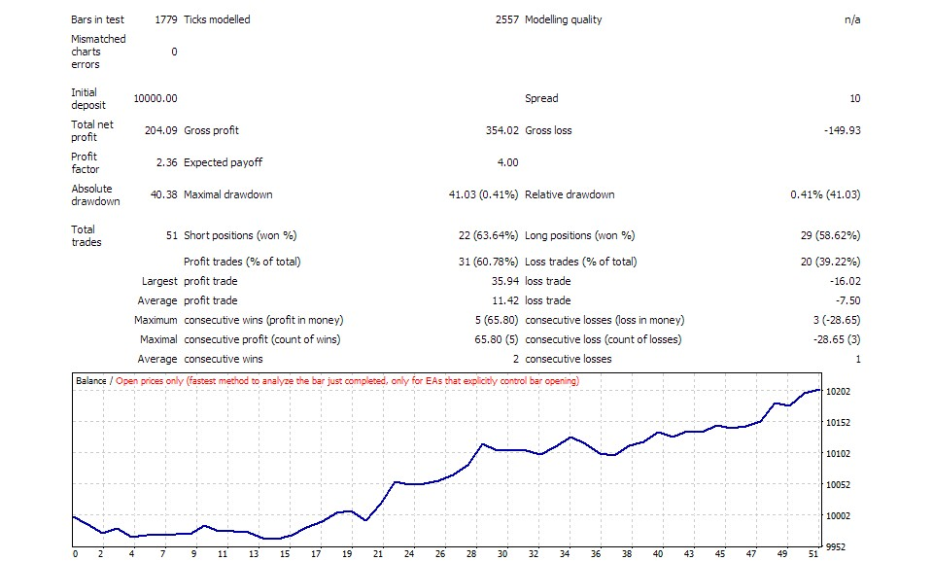Click the loss trades value "20 (39.22%)"
933x561 pixels.
[x=830, y=263]
